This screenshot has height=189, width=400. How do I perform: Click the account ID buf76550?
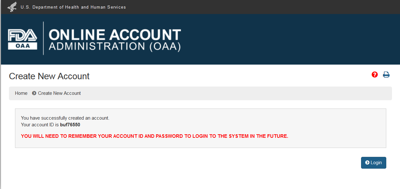tap(70, 125)
